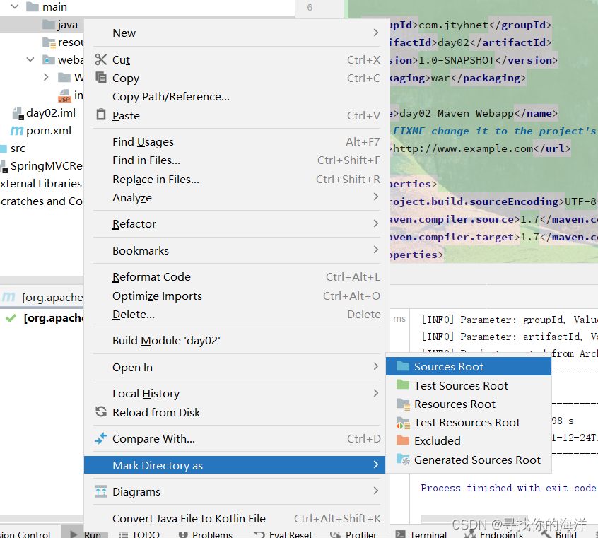The image size is (598, 538).
Task: Select Scratches and Consoles tree node
Action: coord(41,201)
